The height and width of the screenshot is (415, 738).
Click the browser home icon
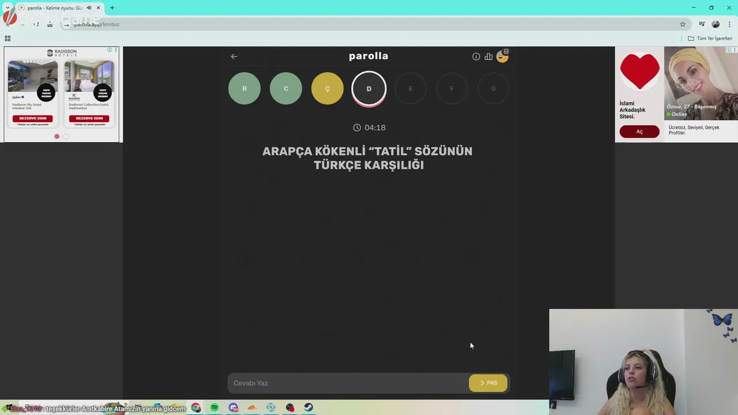coord(50,24)
